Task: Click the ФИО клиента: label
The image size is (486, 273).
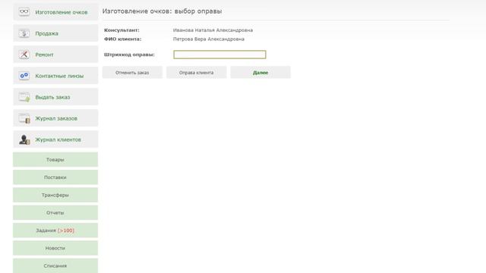Action: (123, 39)
